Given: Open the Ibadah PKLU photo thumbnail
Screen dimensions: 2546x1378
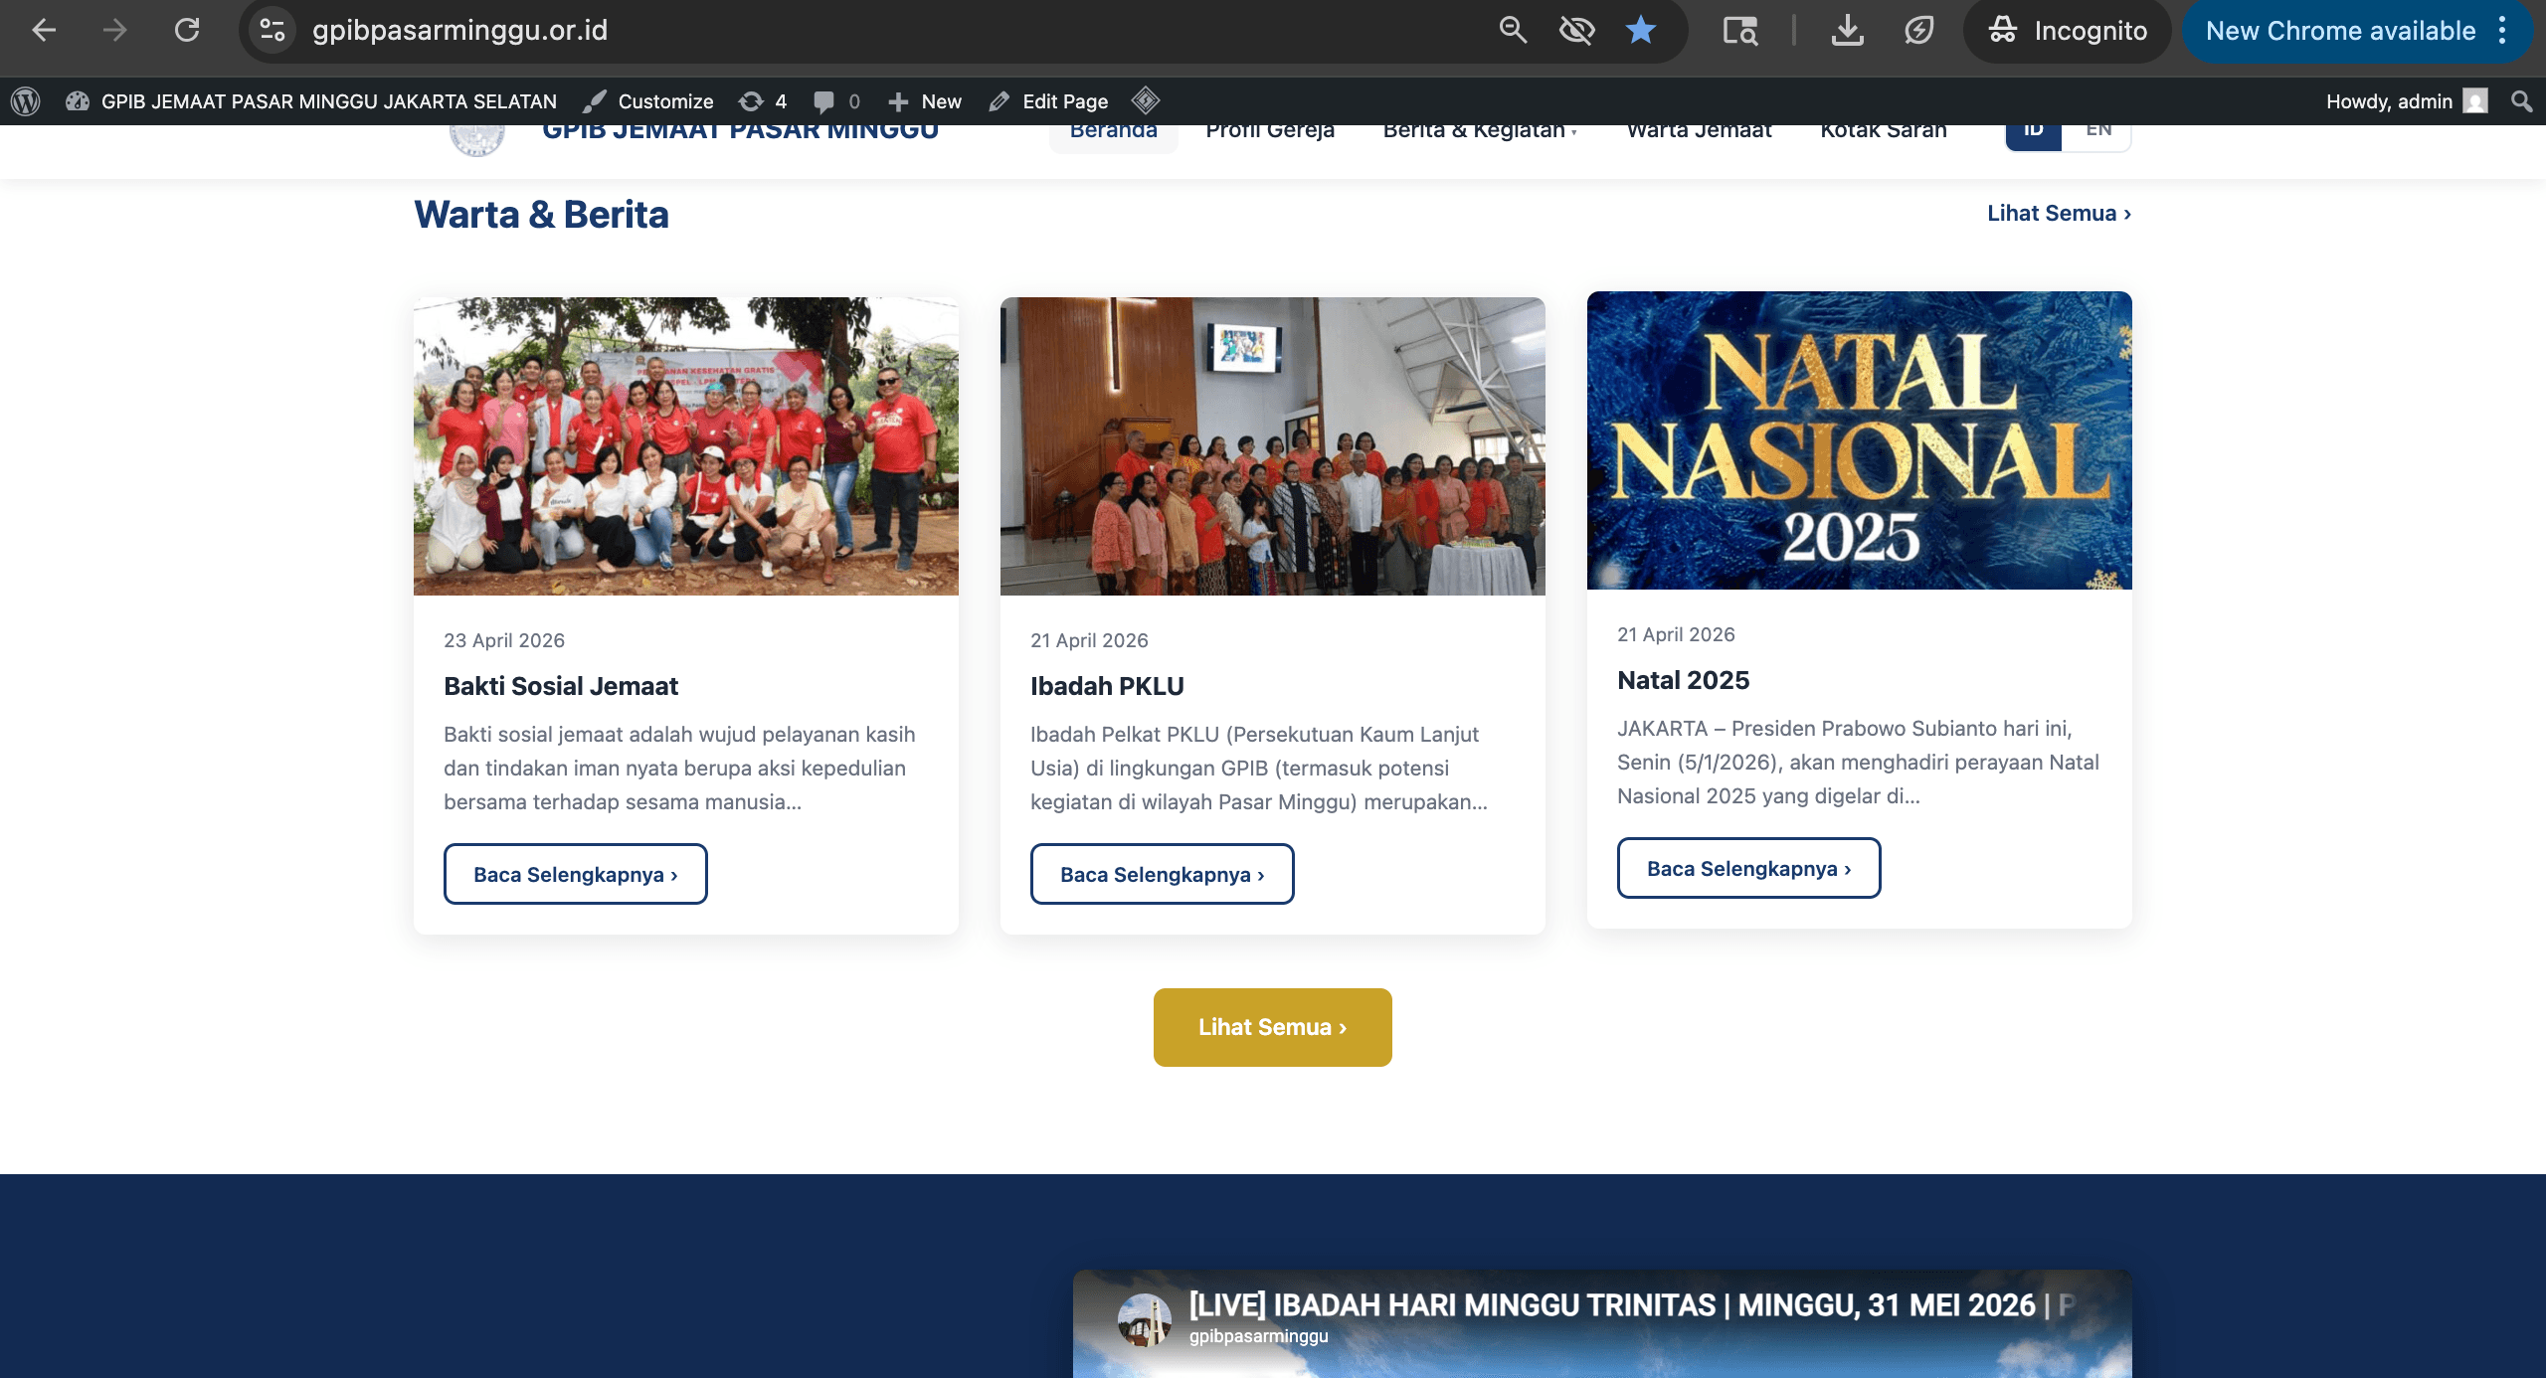Looking at the screenshot, I should click(x=1273, y=446).
